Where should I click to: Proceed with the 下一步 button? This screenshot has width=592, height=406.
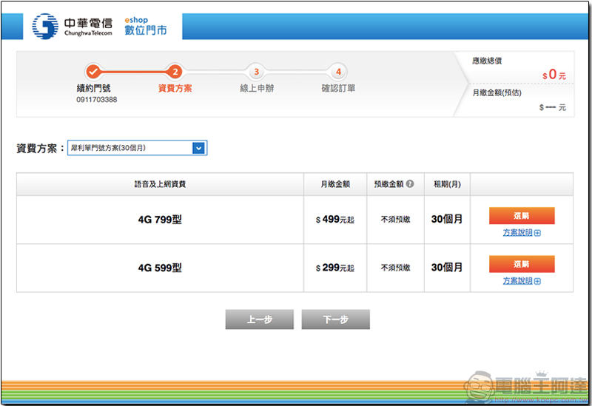335,319
